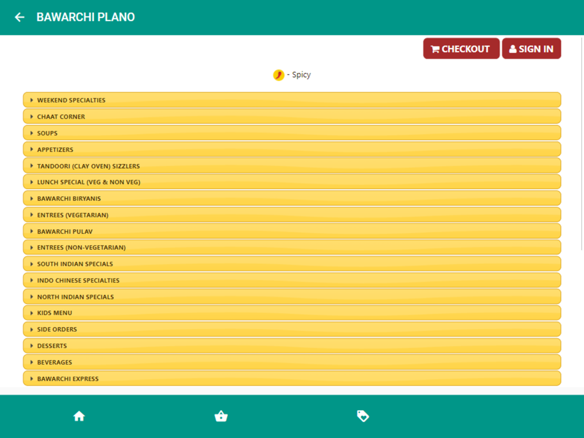584x438 pixels.
Task: Click the SIGN IN button
Action: pyautogui.click(x=531, y=49)
